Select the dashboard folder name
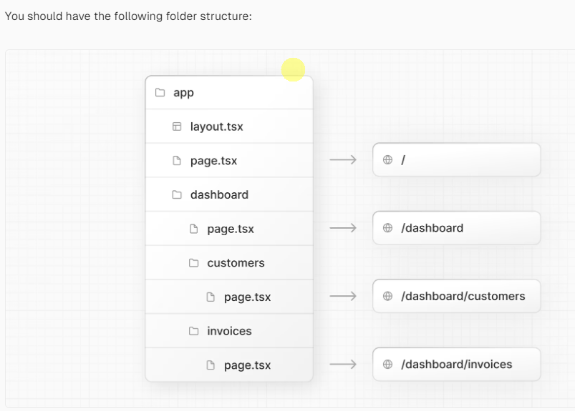Screen dimensions: 575x411 [219, 195]
